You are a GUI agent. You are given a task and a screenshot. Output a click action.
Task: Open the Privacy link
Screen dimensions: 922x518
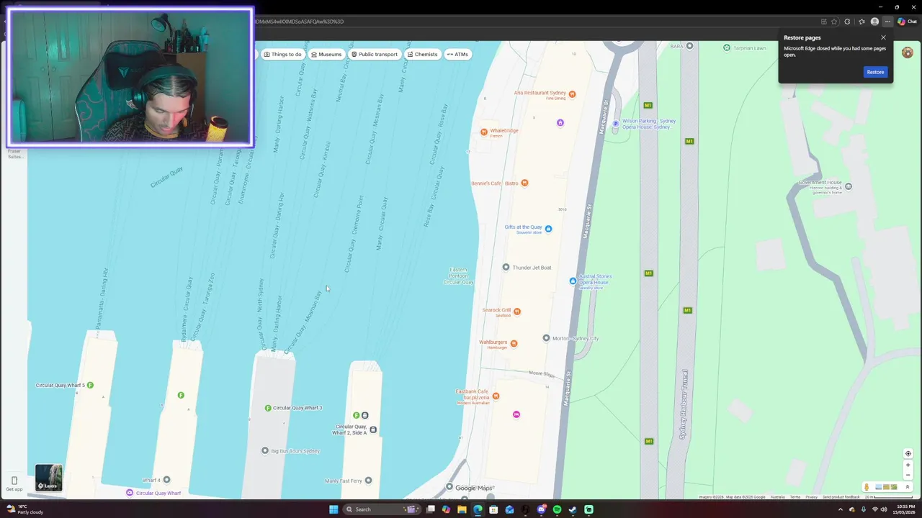[x=812, y=497]
